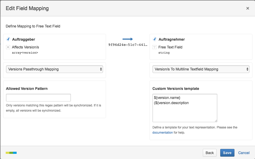Click the Allowed Version Pattern heading

click(x=27, y=89)
